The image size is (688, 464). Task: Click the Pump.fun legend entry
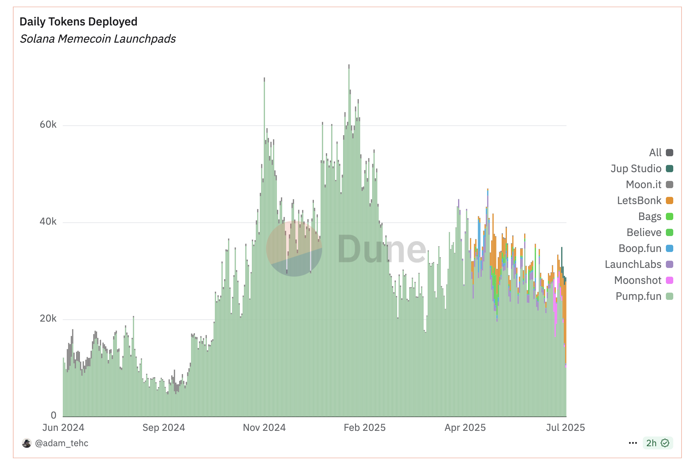point(638,296)
